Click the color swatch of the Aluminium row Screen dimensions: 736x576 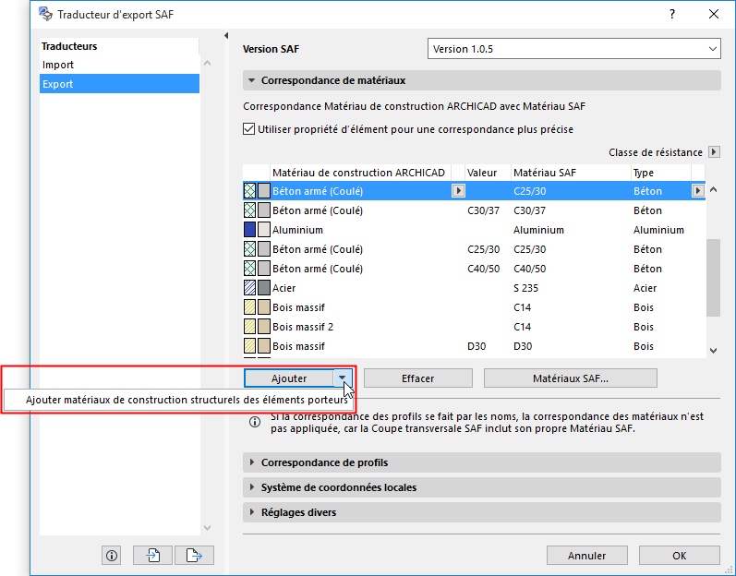(264, 230)
